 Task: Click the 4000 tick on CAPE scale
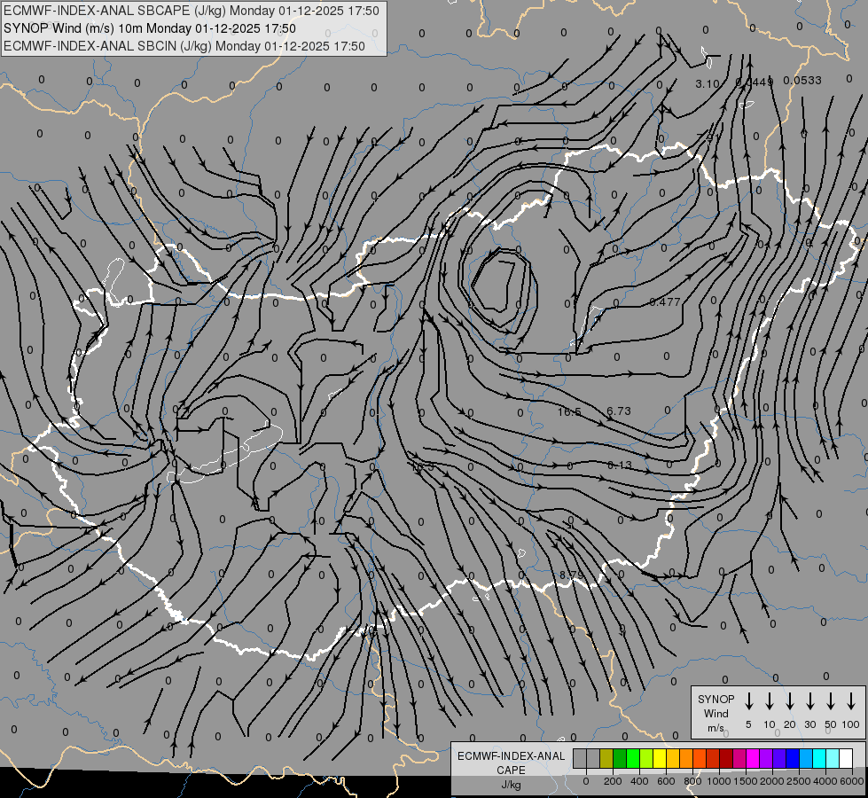tap(825, 781)
